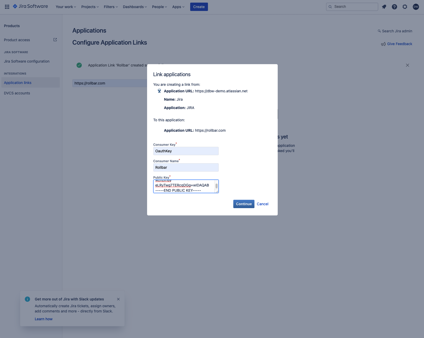Click the Configure Application Links heading
Image resolution: width=424 pixels, height=338 pixels.
point(110,43)
